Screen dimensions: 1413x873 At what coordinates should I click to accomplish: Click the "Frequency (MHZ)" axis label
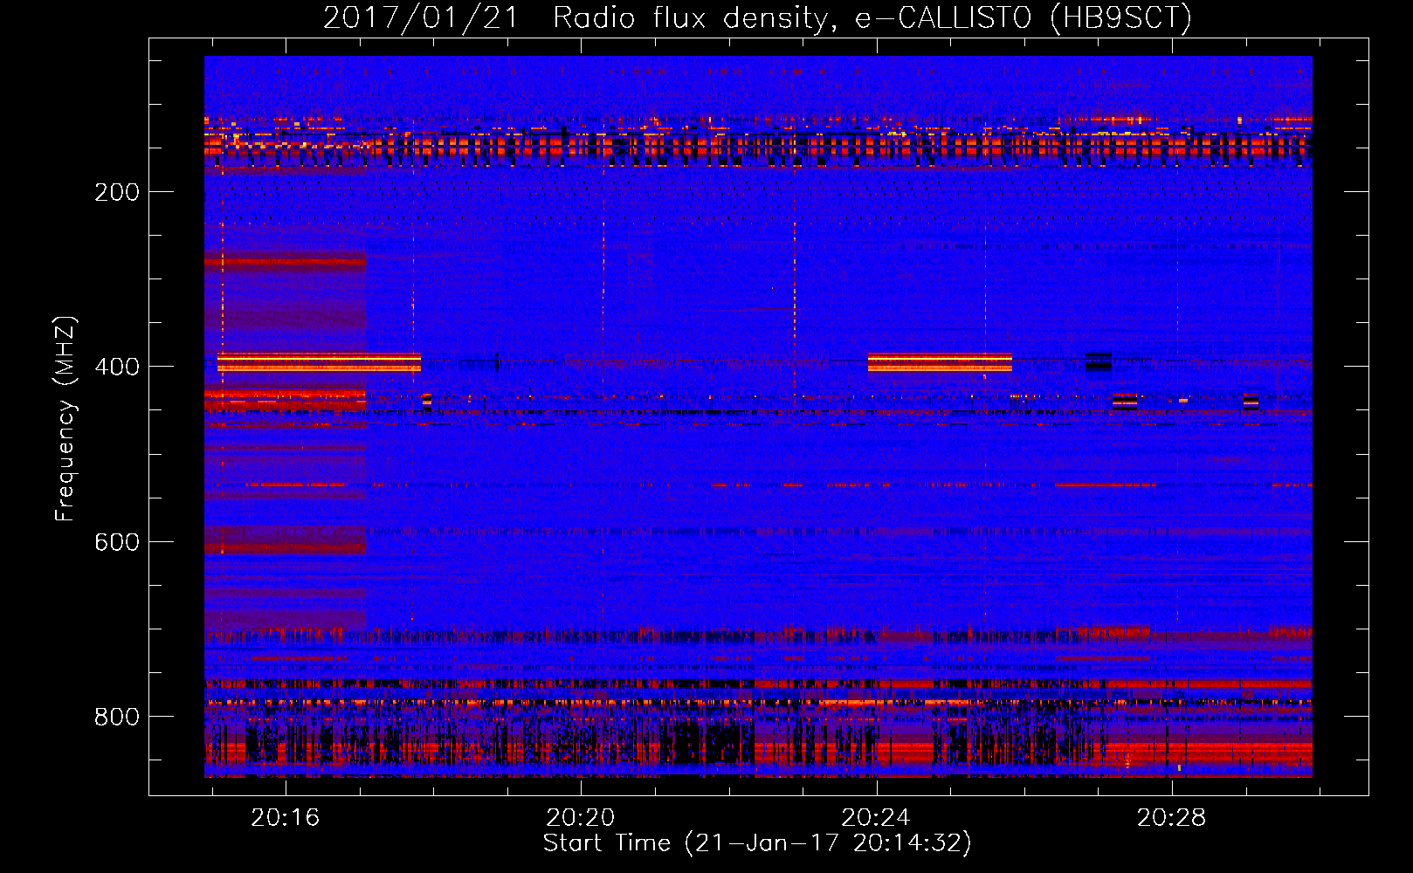(65, 418)
